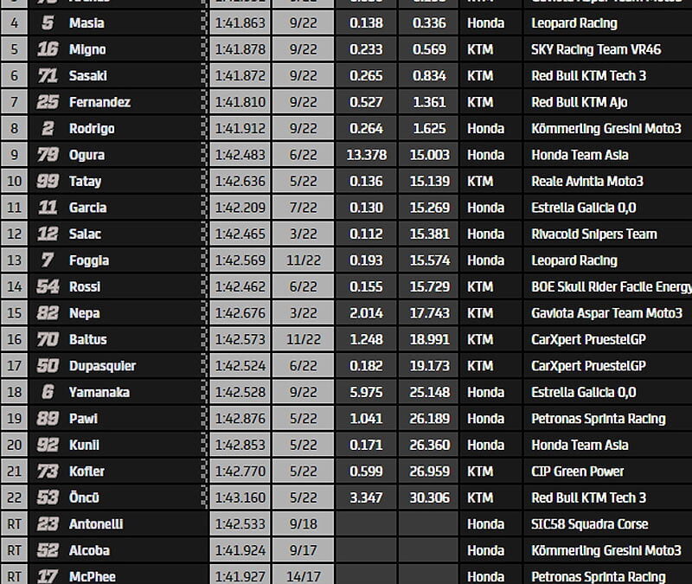Select rider number 5 icon for Masia
692x584 pixels.
click(x=48, y=23)
